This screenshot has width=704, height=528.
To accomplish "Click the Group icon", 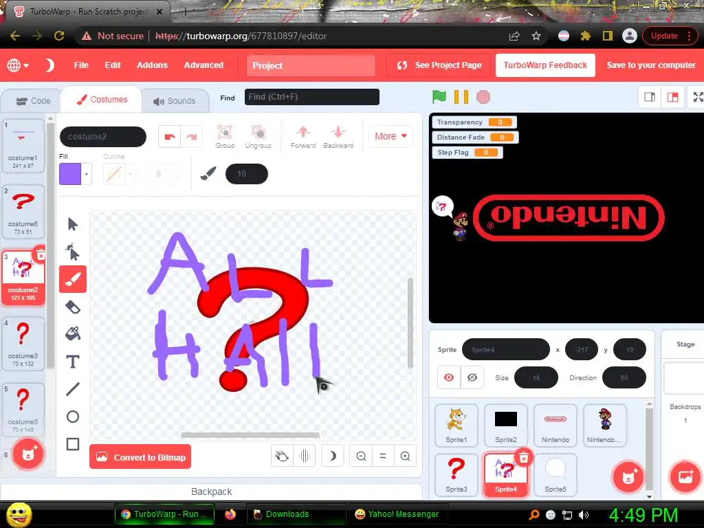I will point(225,137).
